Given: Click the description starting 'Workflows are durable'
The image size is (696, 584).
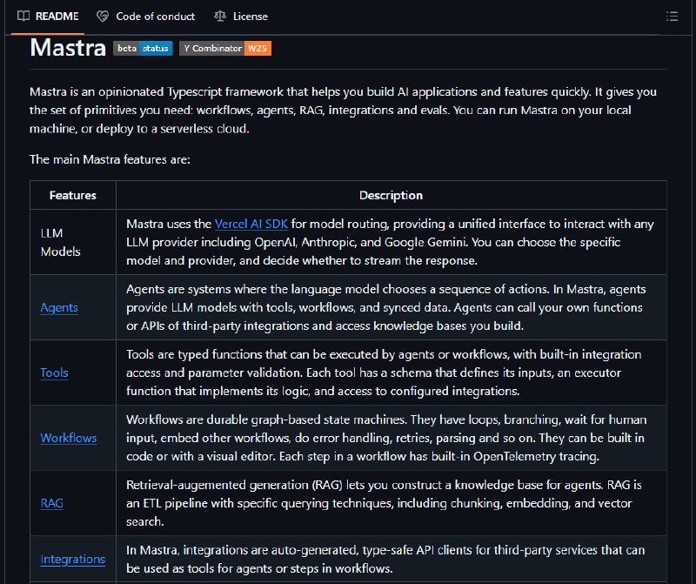Looking at the screenshot, I should pos(386,438).
